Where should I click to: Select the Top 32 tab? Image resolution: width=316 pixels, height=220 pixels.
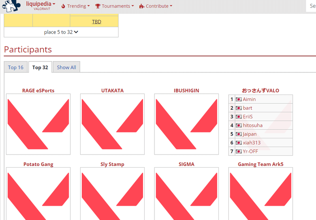click(40, 67)
